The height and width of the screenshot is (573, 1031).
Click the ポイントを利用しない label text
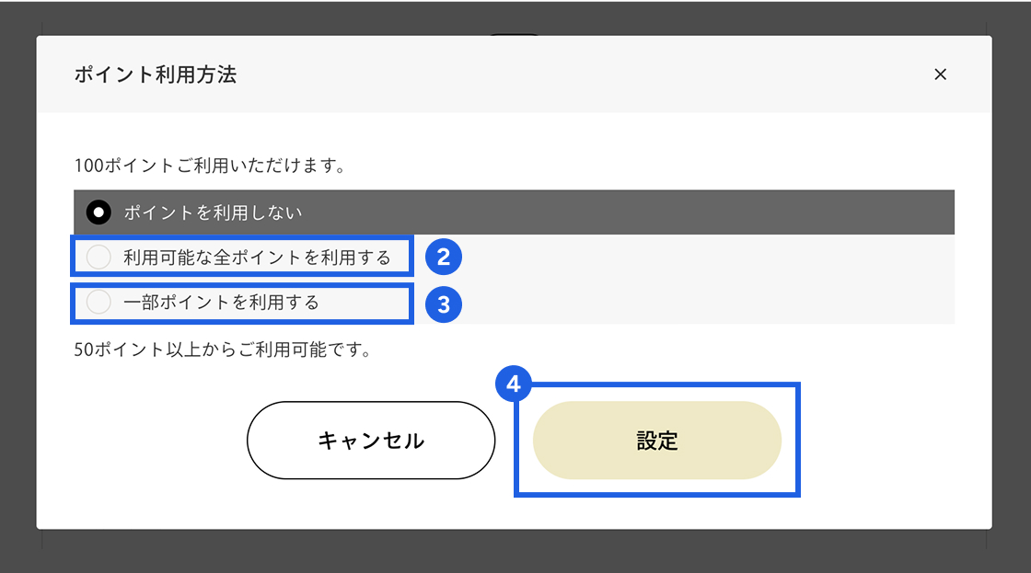213,212
